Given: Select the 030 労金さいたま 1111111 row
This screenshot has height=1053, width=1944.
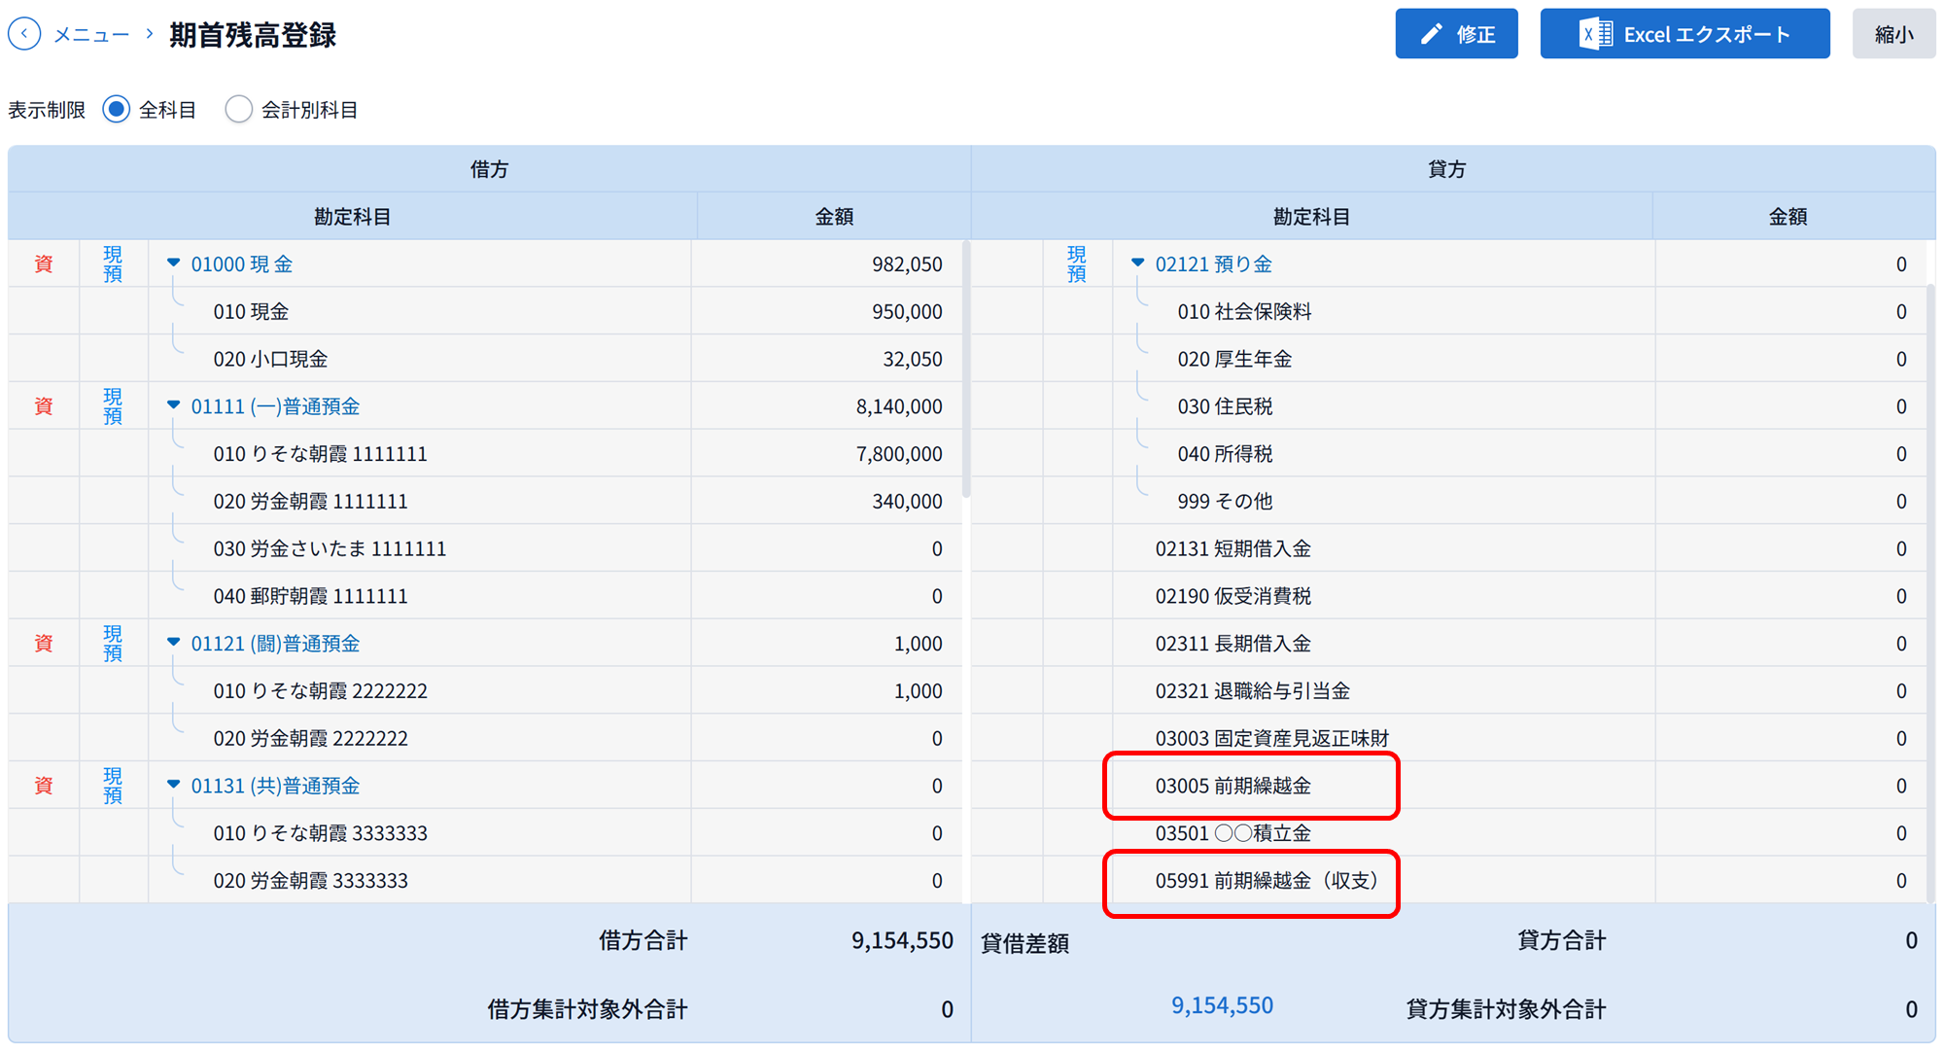Looking at the screenshot, I should pyautogui.click(x=485, y=548).
